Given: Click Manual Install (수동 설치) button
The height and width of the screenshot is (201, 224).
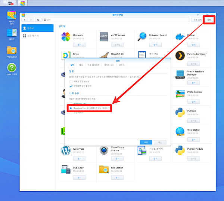Looking at the screenshot, I should 197,20.
